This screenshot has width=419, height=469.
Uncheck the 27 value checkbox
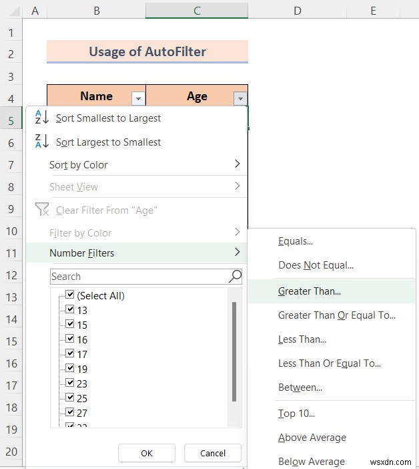(69, 412)
